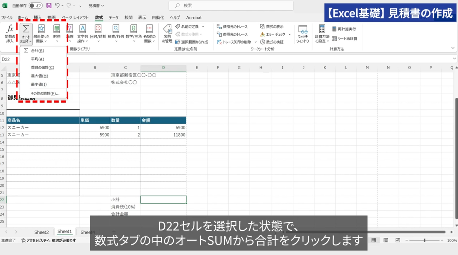
Task: Click 参照元のトレース
Action: point(232,27)
